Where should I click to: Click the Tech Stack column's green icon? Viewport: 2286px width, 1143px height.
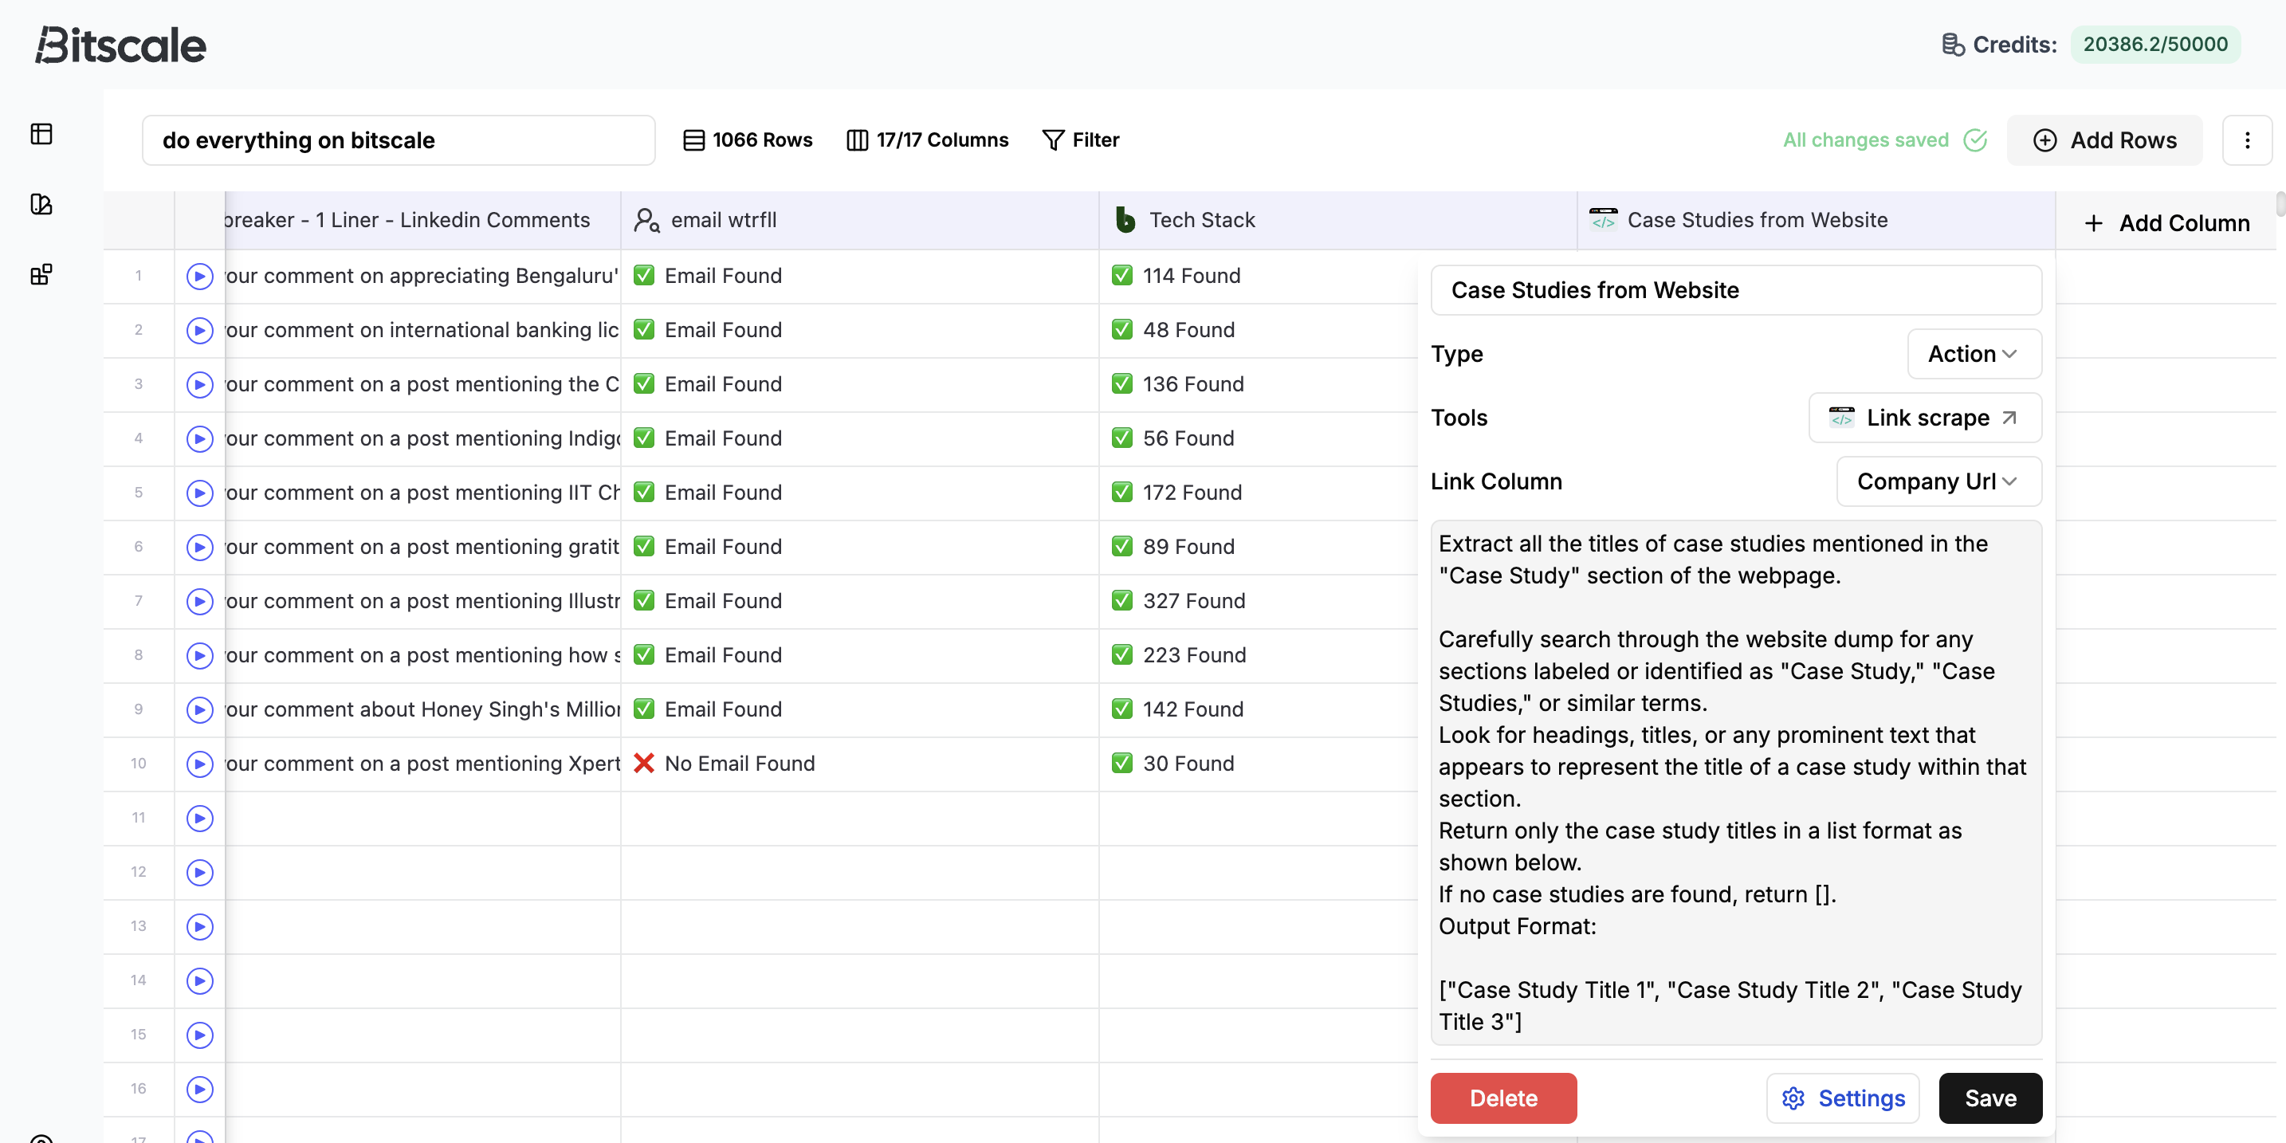1125,220
